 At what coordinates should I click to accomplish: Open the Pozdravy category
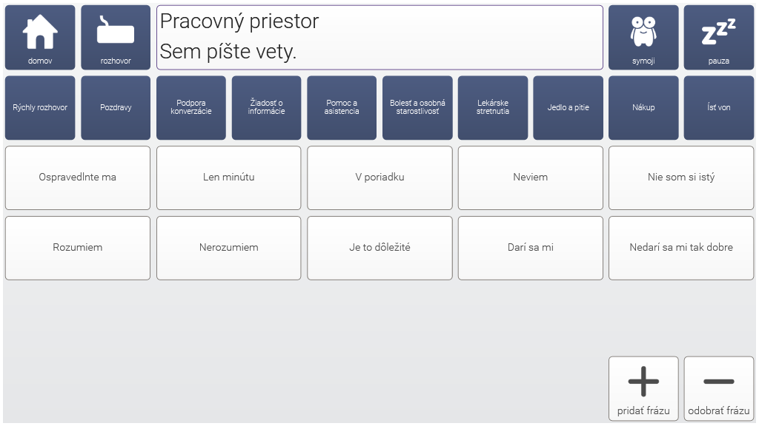[x=116, y=108]
